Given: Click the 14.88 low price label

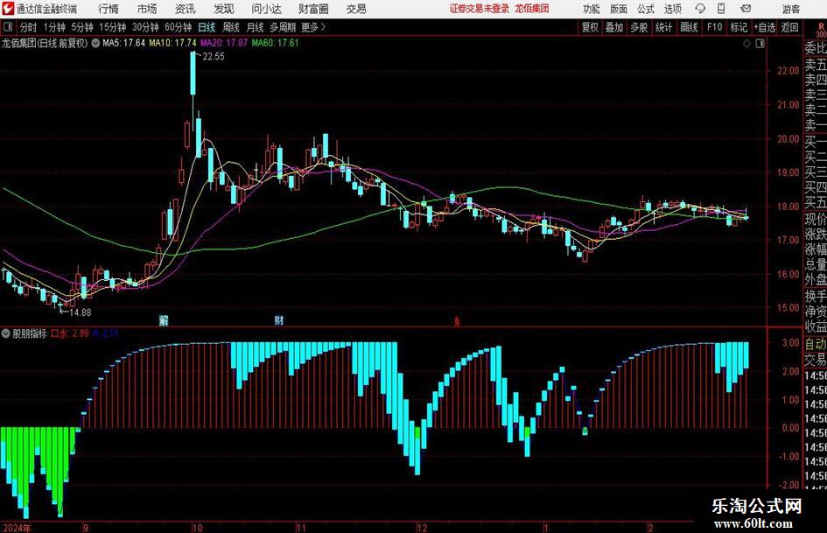Looking at the screenshot, I should click(81, 312).
